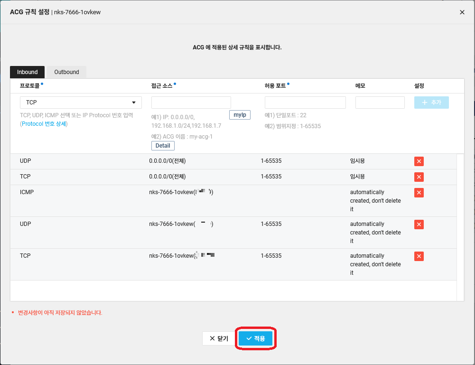The width and height of the screenshot is (475, 365).
Task: Click the 닫기 close button
Action: click(219, 338)
